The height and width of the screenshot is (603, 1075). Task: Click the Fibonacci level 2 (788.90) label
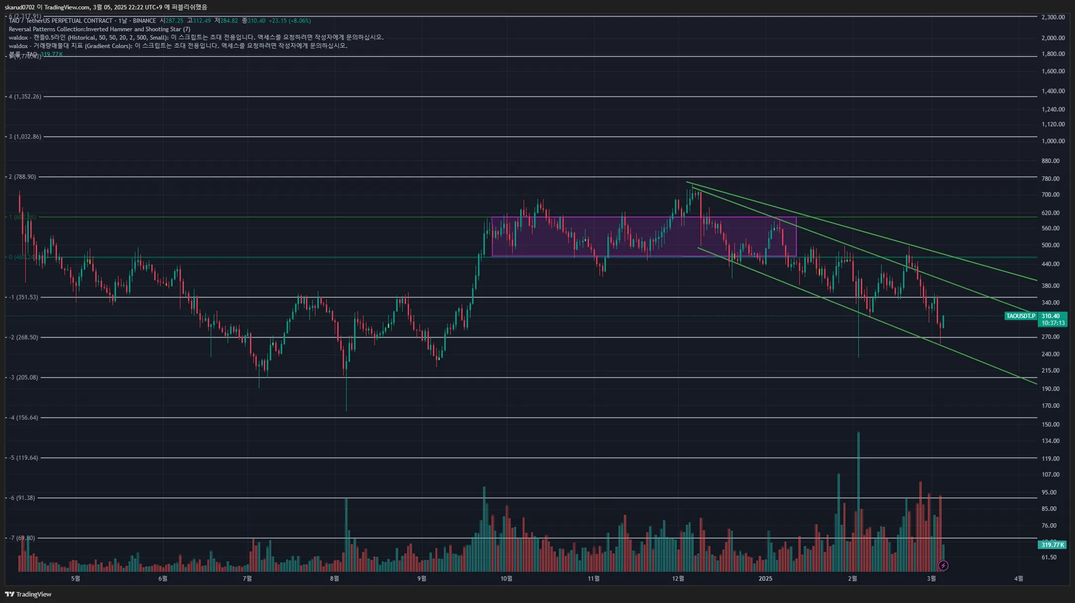click(x=22, y=177)
